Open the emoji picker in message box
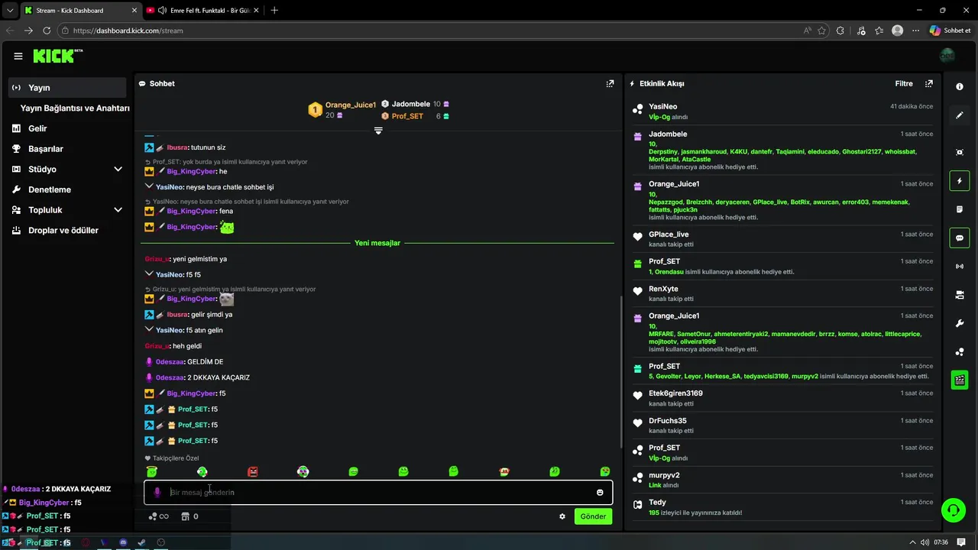This screenshot has width=978, height=550. (600, 492)
